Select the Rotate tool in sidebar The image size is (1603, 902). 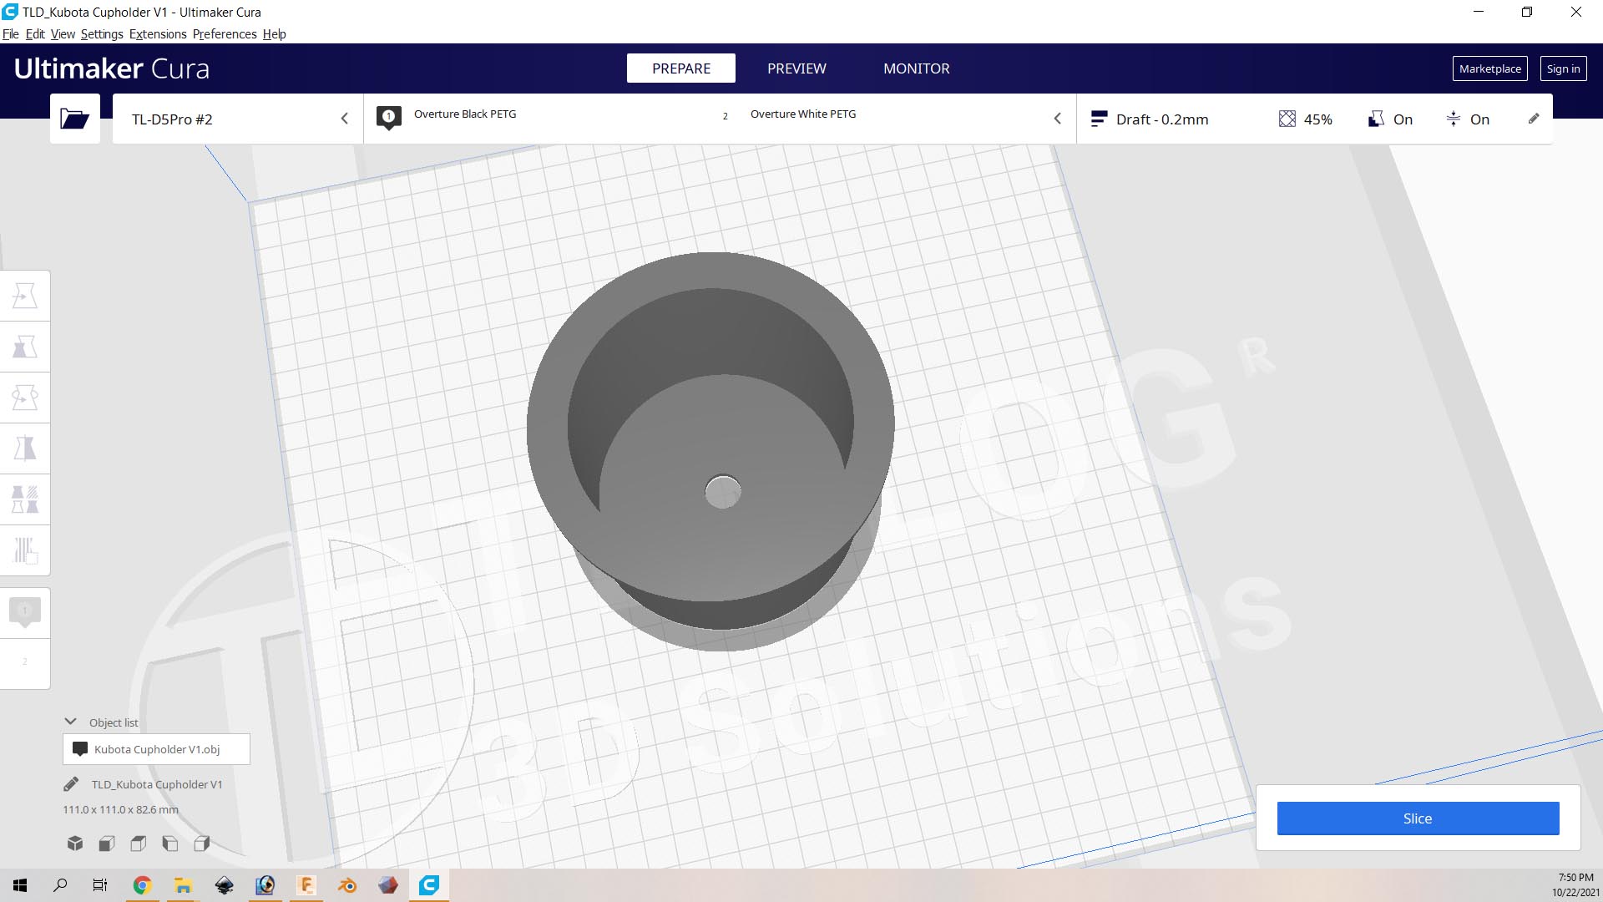tap(25, 398)
